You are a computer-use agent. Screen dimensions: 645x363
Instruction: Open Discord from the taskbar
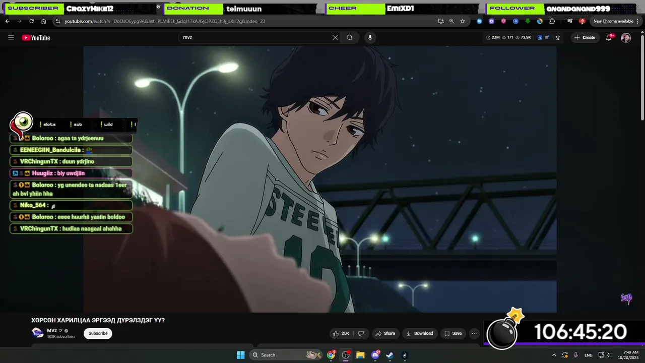[x=375, y=355]
